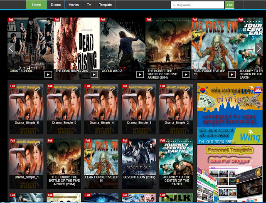This screenshot has height=203, width=266.
Task: Click the Tel: 010-3024-5858 text
Action: coord(217,141)
